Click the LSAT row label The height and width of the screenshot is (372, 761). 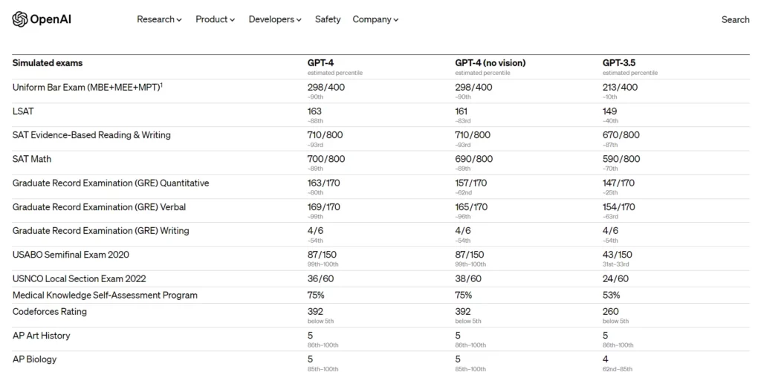(x=22, y=111)
